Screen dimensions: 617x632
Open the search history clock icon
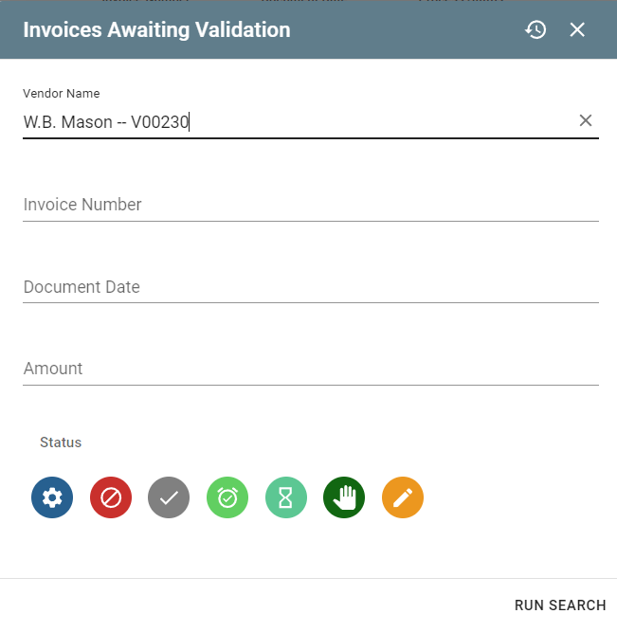[x=535, y=29]
